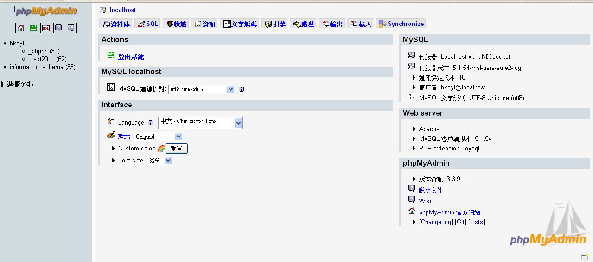Open the Font size dropdown showing 82%
This screenshot has width=593, height=262.
pyautogui.click(x=159, y=161)
